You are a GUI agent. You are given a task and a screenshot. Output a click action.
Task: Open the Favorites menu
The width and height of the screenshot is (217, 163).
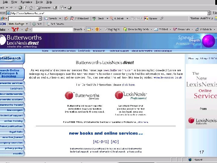26,2
